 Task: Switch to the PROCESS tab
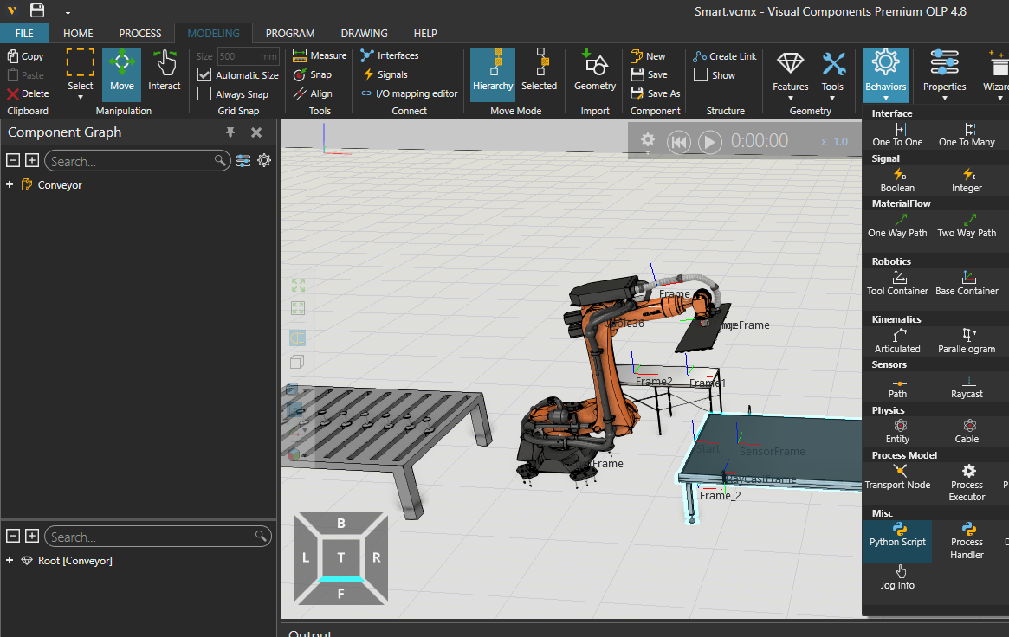coord(140,34)
